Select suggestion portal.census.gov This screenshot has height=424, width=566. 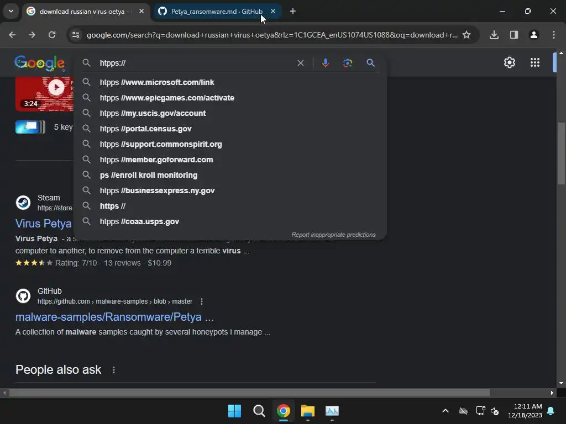pos(230,129)
